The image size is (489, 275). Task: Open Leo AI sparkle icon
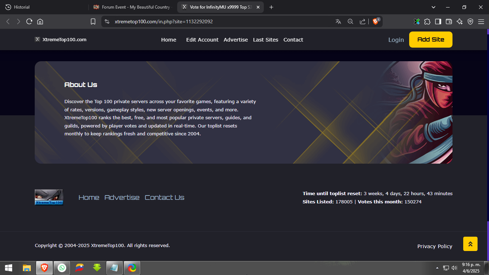pos(460,21)
